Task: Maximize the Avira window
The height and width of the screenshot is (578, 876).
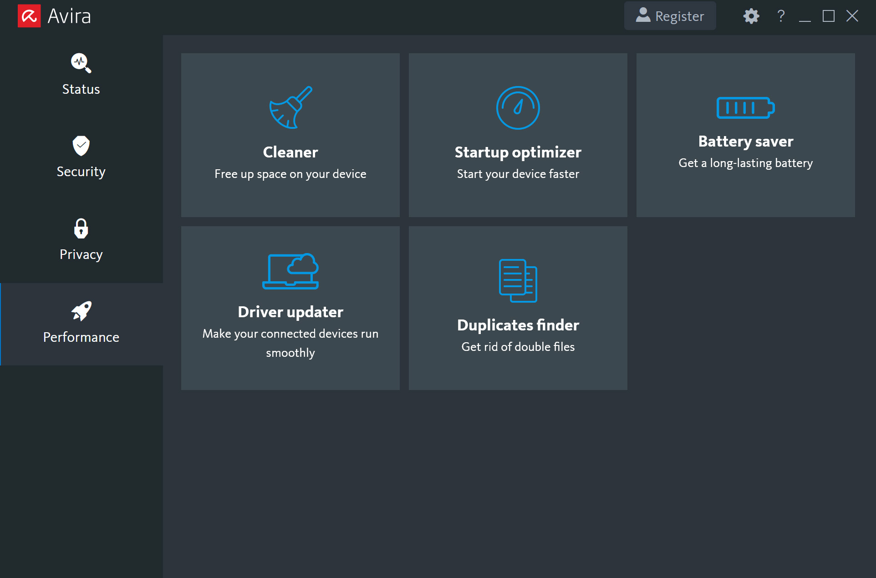Action: (829, 16)
